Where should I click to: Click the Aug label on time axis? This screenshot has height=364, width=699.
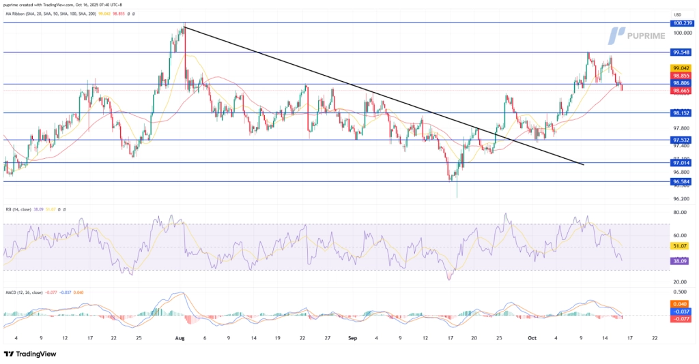(180, 337)
